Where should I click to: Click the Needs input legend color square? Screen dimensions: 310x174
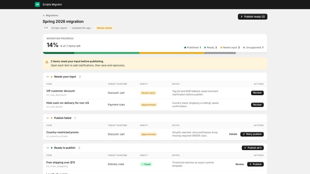click(221, 48)
